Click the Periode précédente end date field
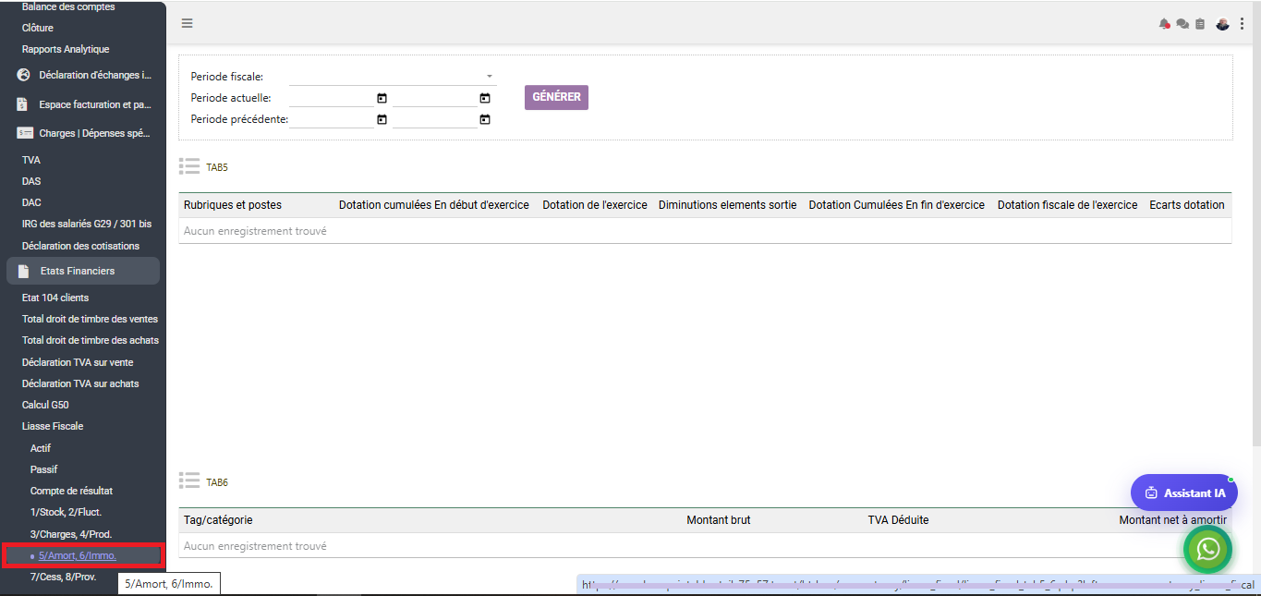Viewport: 1261px width, 596px height. (x=435, y=119)
